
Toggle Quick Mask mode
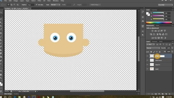[1, 88]
